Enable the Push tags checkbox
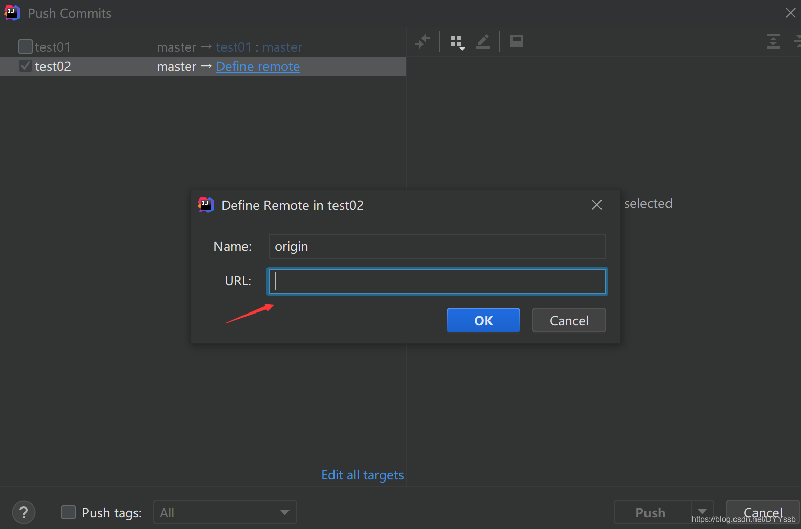801x529 pixels. 68,512
